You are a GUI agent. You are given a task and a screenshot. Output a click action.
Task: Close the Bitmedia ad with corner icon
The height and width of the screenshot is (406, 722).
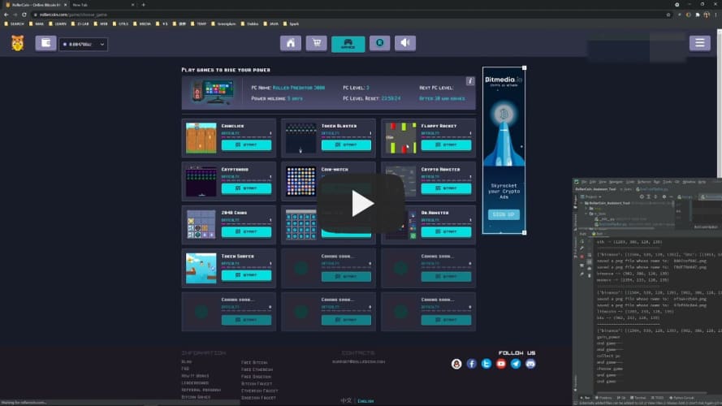tap(524, 68)
